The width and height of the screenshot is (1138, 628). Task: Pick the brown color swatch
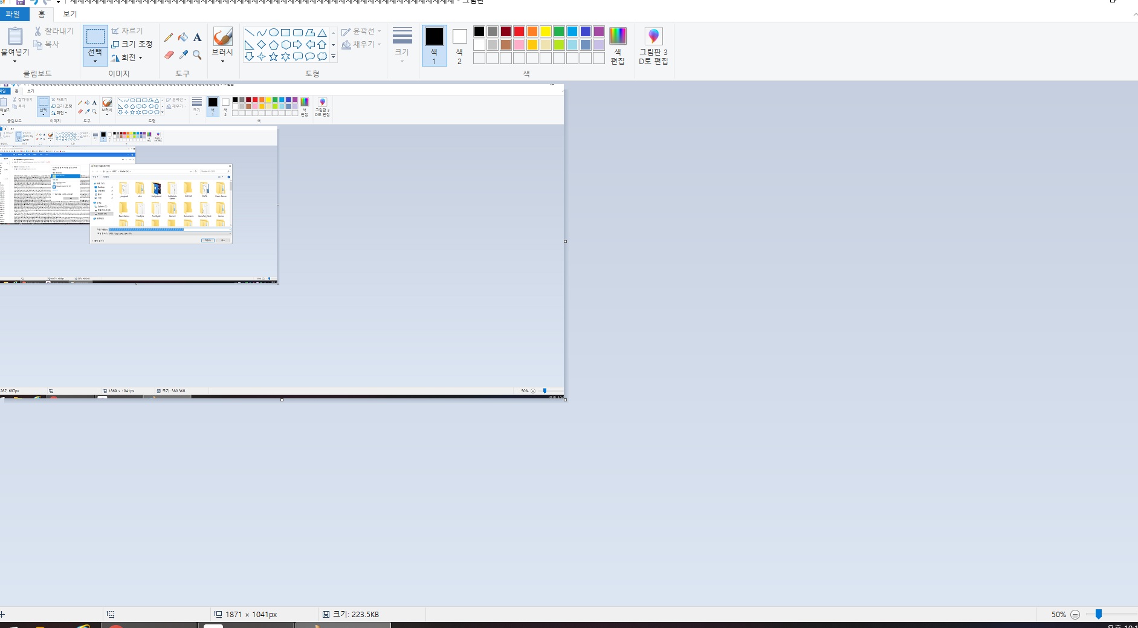tap(506, 45)
